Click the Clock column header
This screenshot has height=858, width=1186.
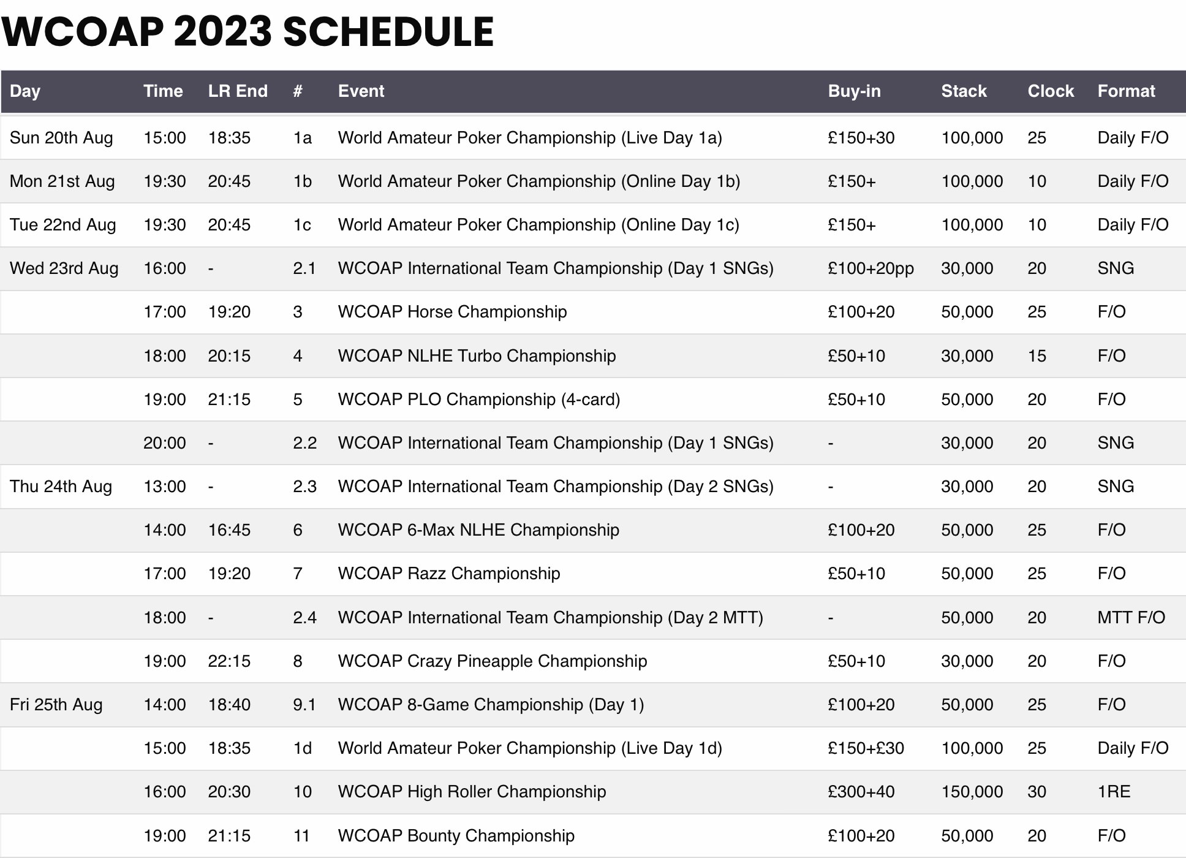pos(1051,91)
